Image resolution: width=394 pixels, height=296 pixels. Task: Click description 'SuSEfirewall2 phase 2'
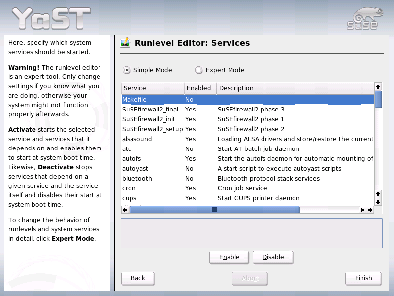[251, 129]
